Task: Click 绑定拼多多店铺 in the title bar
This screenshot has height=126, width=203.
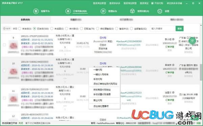Action: click(x=174, y=3)
